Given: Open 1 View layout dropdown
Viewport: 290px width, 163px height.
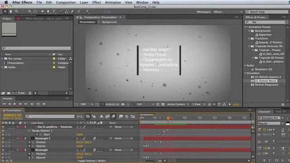Looking at the screenshot, I should pyautogui.click(x=198, y=105).
